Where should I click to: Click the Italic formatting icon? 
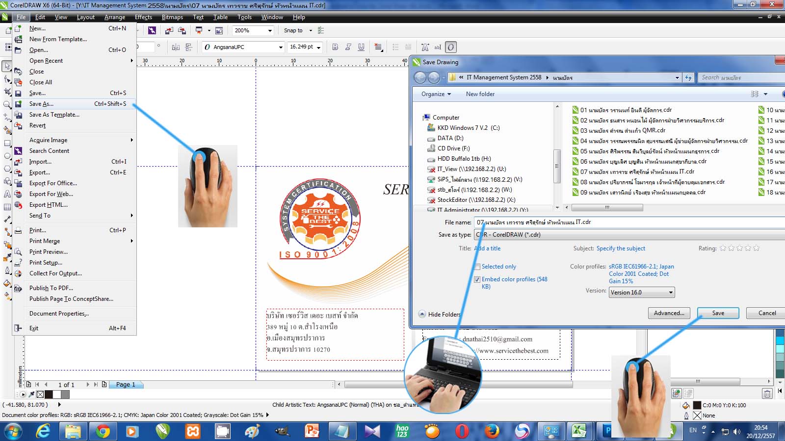348,47
